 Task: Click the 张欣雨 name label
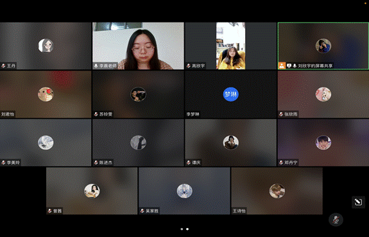click(291, 114)
